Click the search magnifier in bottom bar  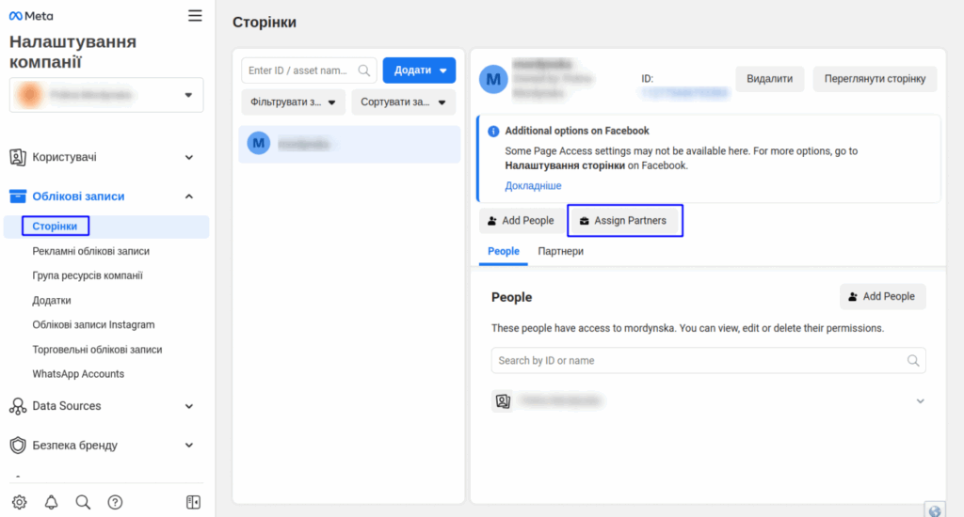click(x=83, y=502)
